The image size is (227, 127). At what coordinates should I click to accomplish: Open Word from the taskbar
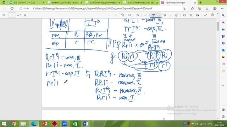(x=85, y=124)
